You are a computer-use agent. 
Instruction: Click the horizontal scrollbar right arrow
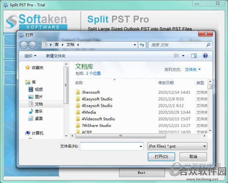[x=204, y=136]
